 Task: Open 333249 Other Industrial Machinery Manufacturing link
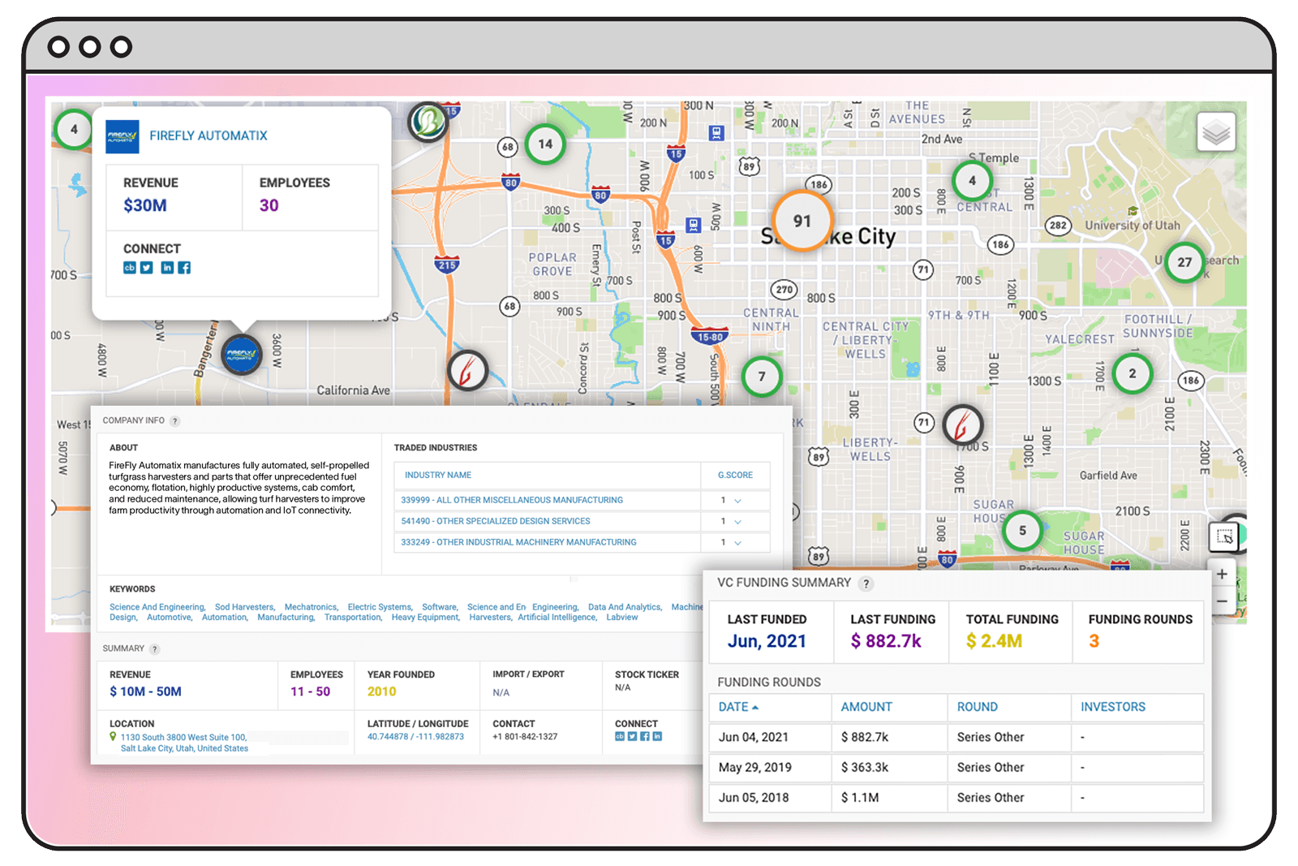[x=518, y=542]
